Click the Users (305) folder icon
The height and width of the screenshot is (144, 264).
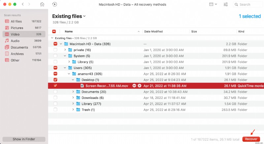pos(70,68)
